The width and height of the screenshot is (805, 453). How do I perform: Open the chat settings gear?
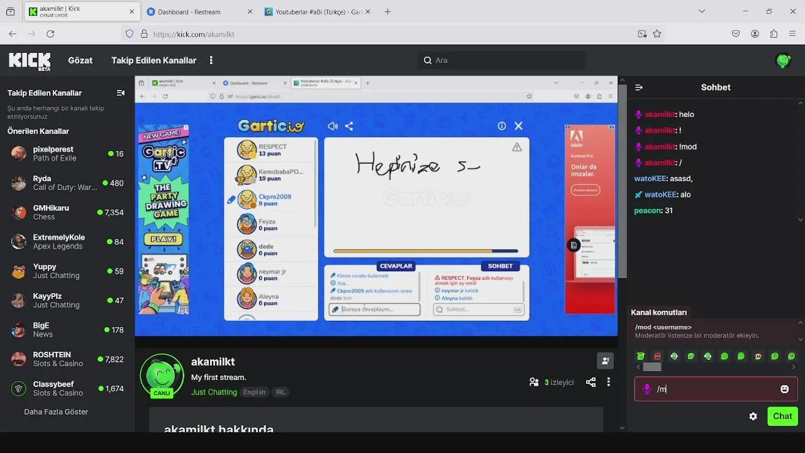coord(753,417)
